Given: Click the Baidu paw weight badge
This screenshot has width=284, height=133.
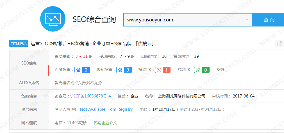Looking at the screenshot, I should coord(82,70).
